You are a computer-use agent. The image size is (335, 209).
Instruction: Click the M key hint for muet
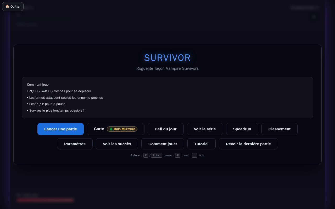pyautogui.click(x=178, y=155)
